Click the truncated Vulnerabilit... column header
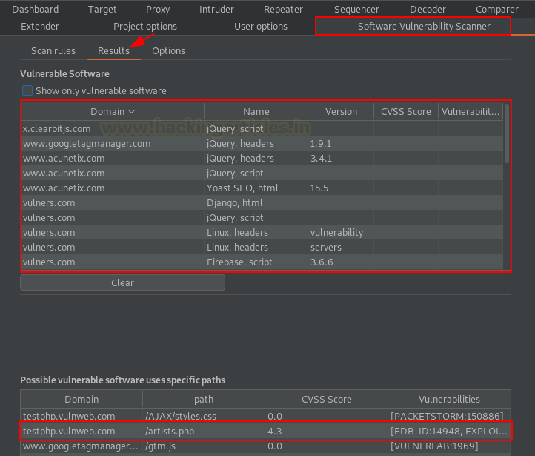 pos(471,112)
